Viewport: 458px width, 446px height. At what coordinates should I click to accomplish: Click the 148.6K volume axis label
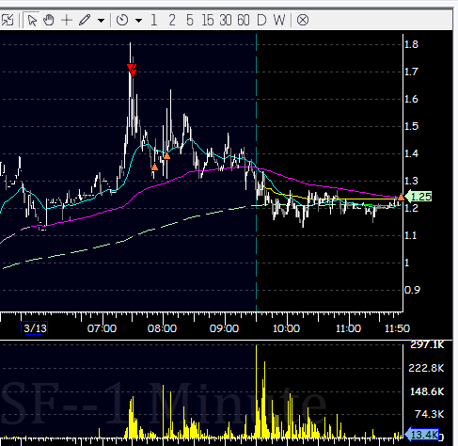pyautogui.click(x=427, y=391)
